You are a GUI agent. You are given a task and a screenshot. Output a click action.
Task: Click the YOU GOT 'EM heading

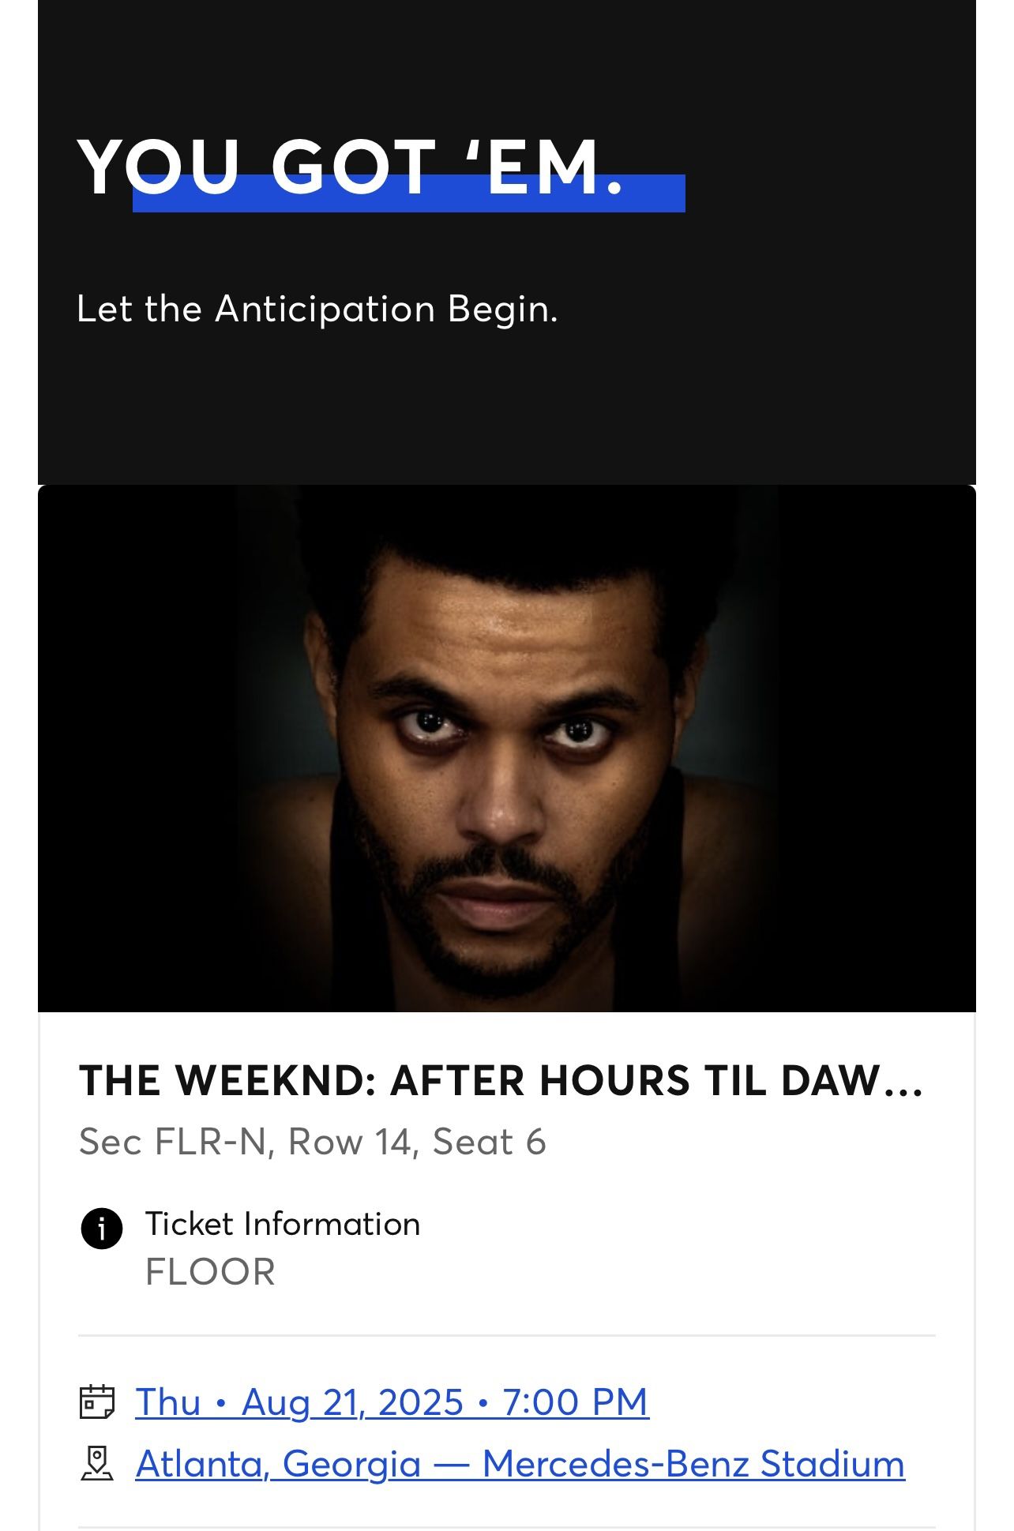pyautogui.click(x=351, y=167)
